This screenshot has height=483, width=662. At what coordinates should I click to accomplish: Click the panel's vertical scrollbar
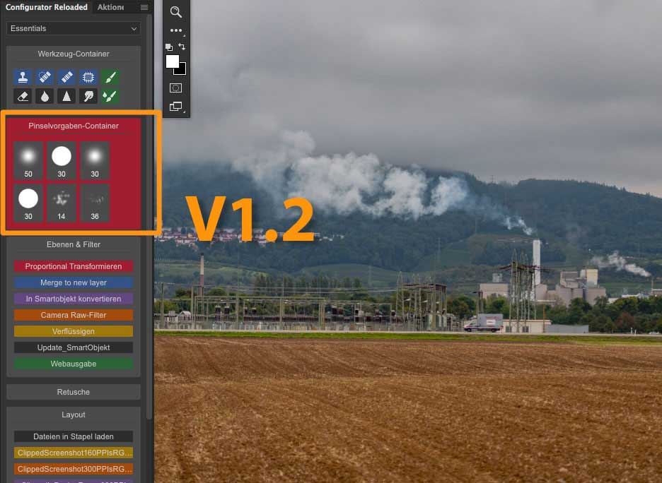click(149, 217)
